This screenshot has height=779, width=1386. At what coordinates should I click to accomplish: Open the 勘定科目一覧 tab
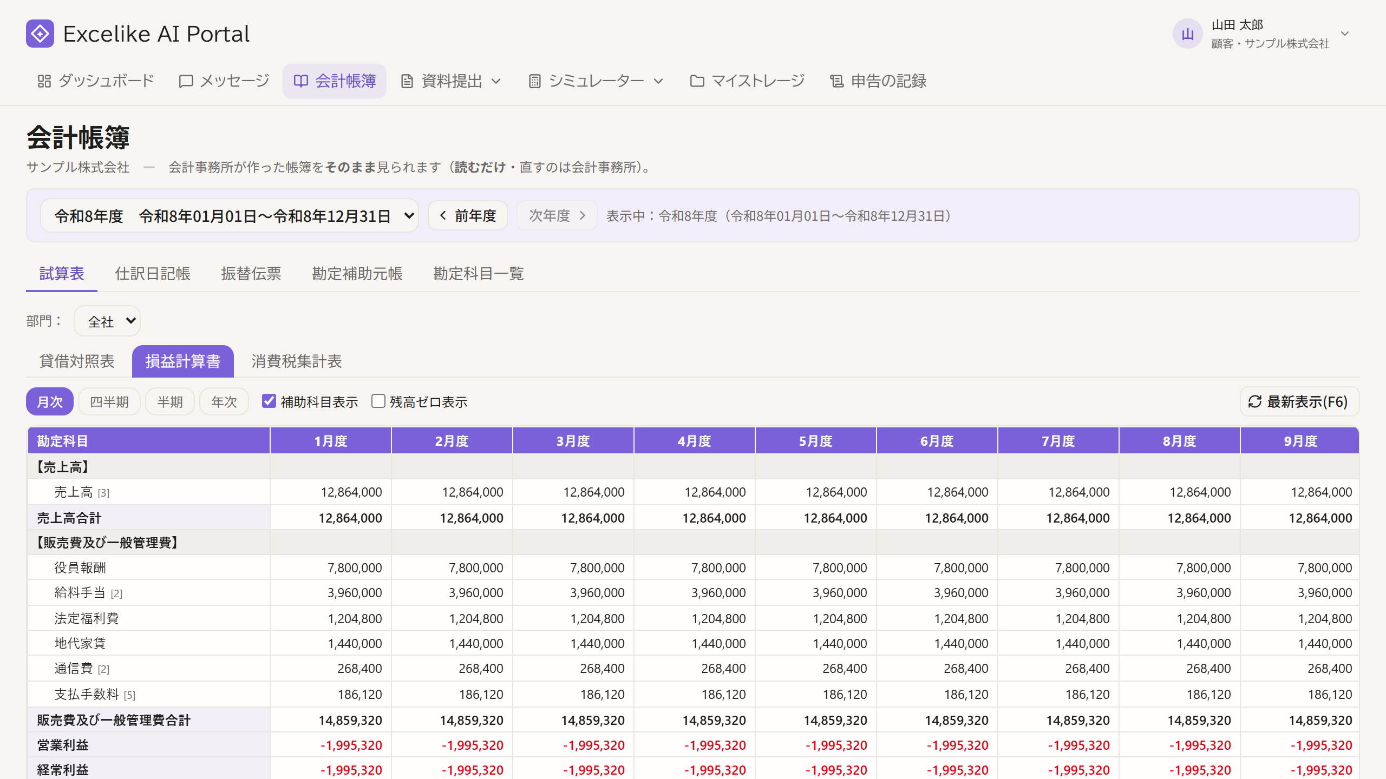click(479, 274)
